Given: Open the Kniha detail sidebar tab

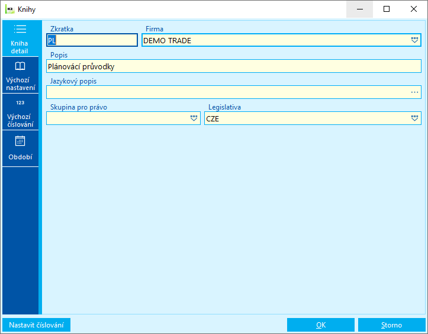Looking at the screenshot, I should pyautogui.click(x=21, y=38).
